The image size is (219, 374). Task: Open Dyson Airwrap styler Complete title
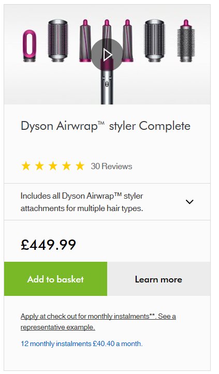[106, 126]
